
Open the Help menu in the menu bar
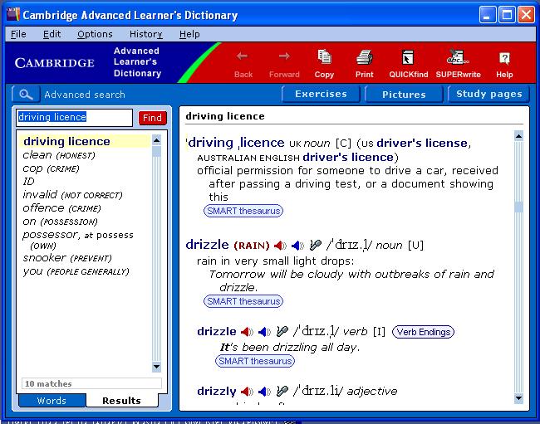[x=189, y=34]
